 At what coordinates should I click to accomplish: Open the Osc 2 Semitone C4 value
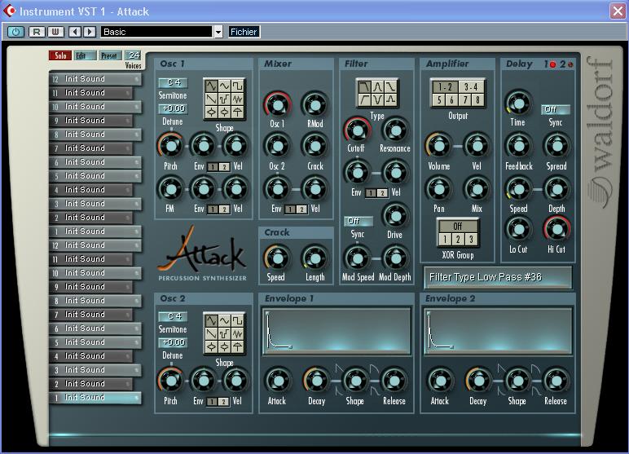click(x=174, y=317)
